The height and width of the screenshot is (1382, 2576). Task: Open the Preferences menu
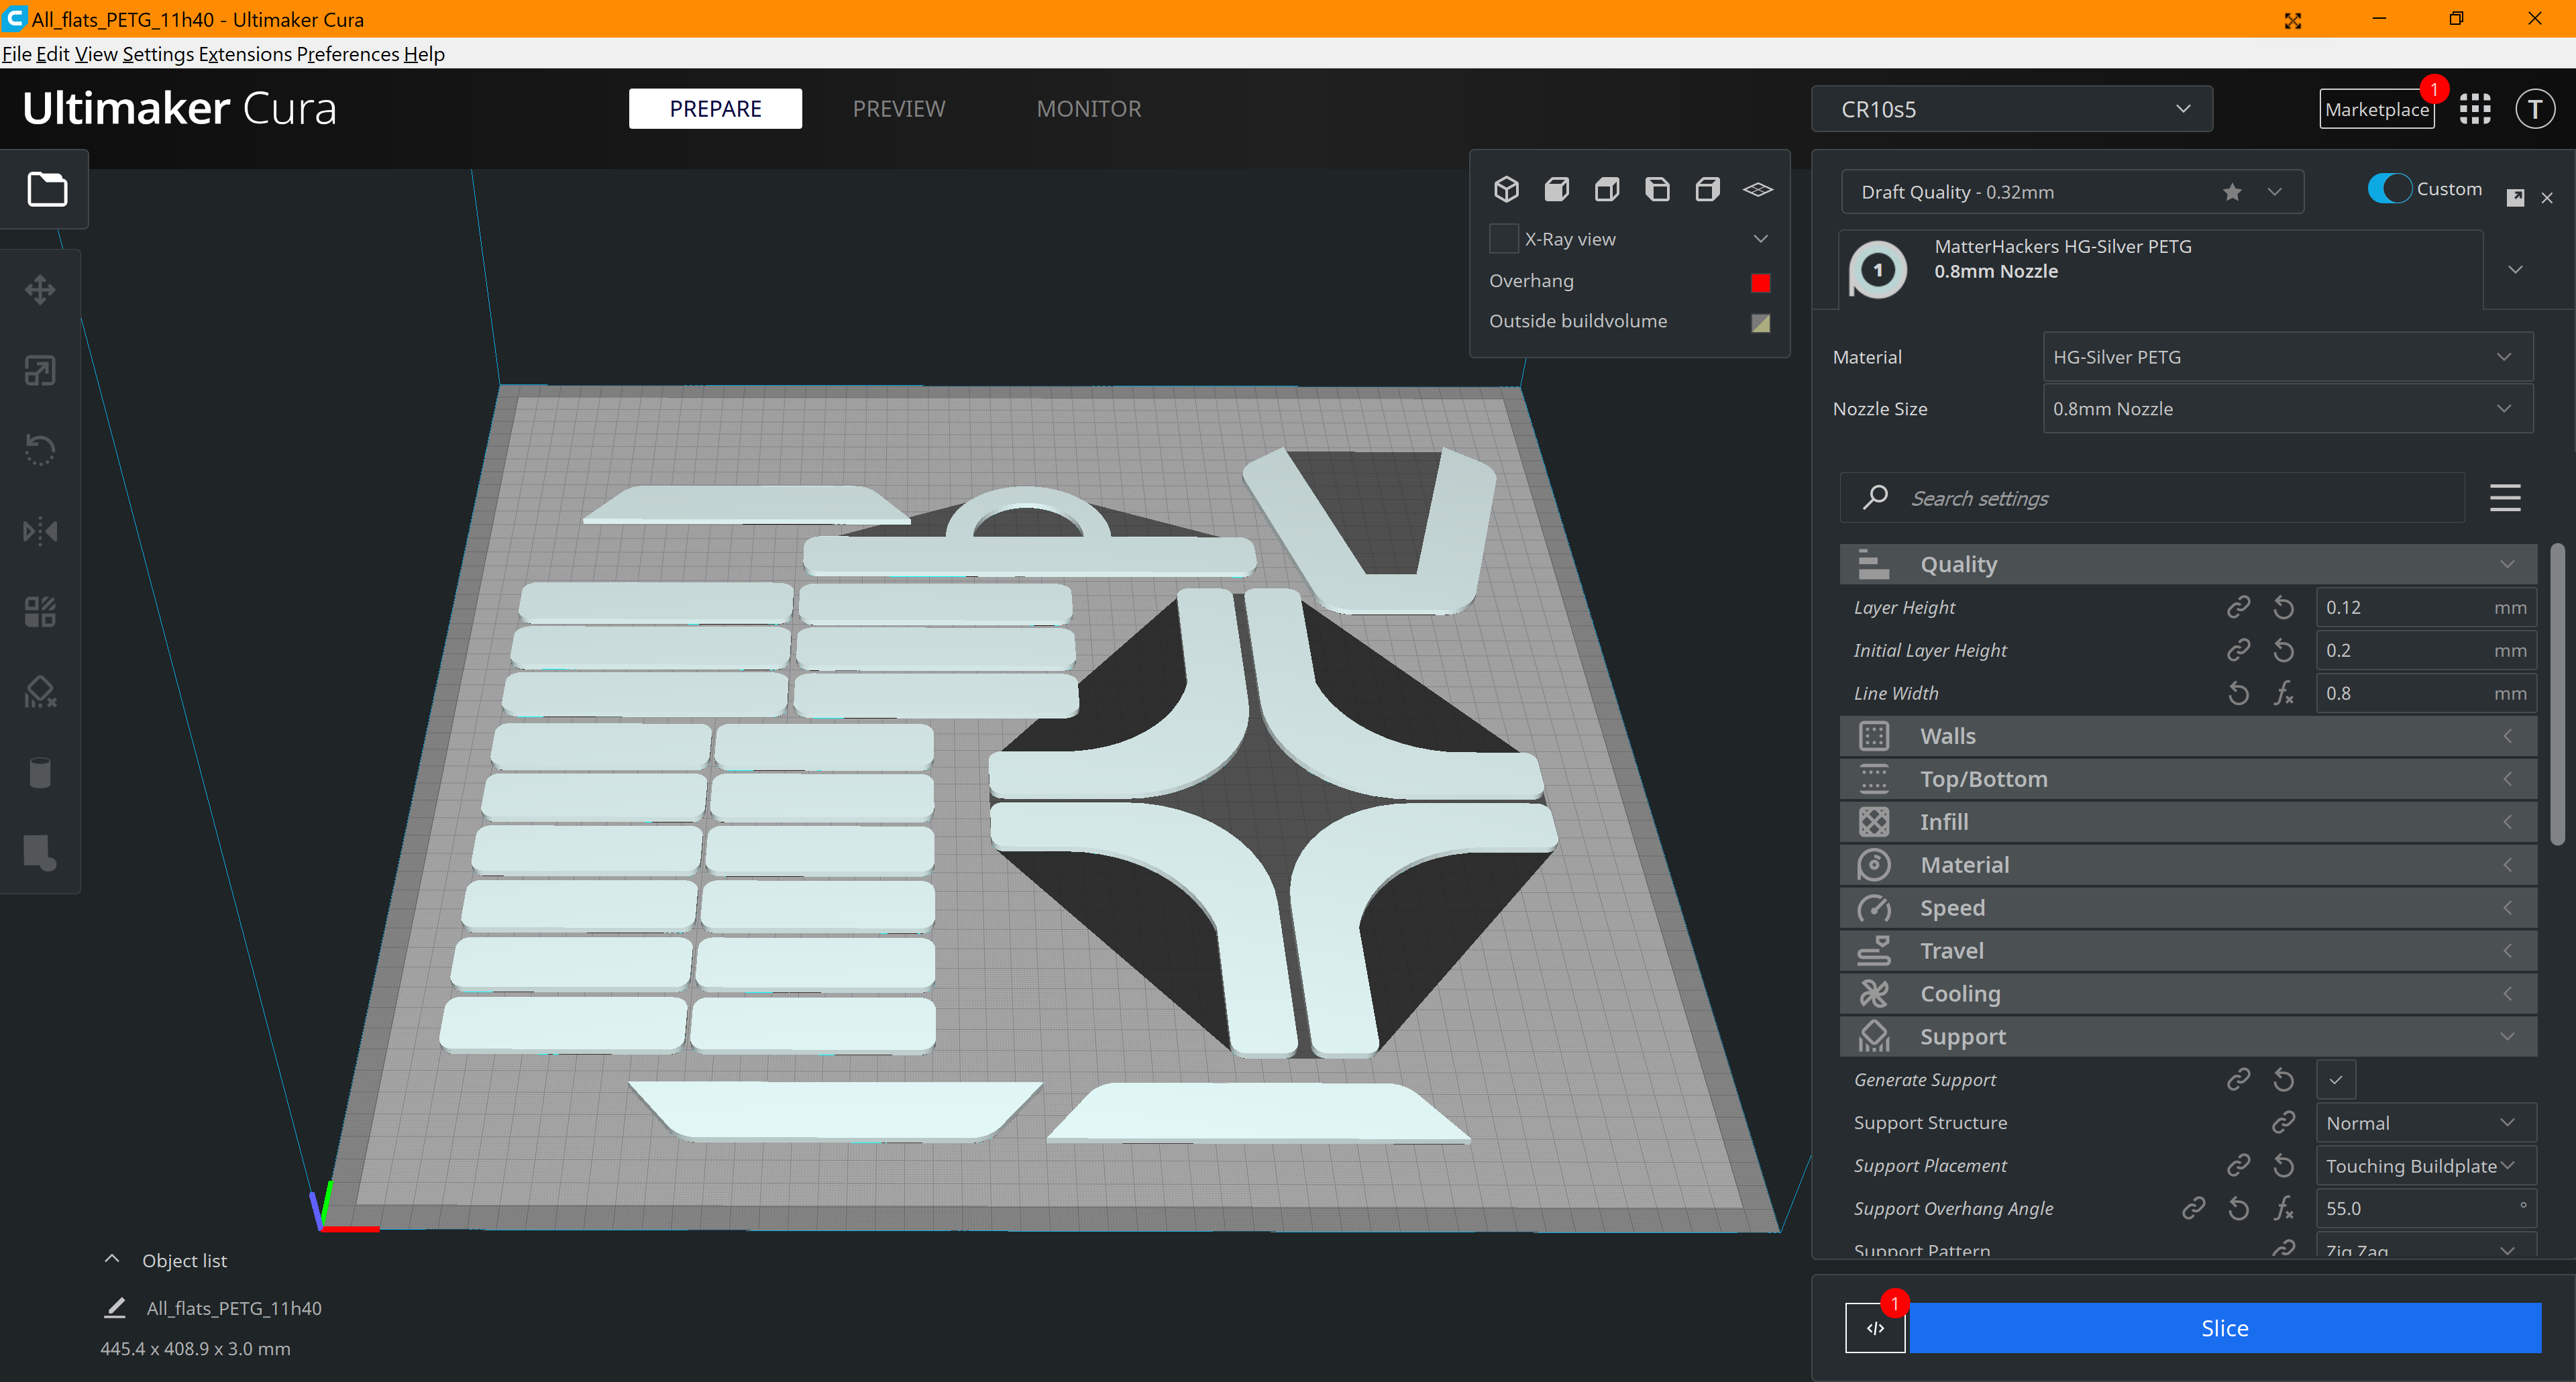[x=348, y=54]
